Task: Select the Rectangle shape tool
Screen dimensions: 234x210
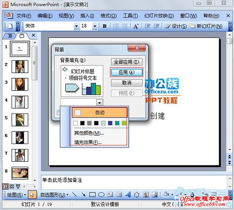Action: click(x=92, y=194)
